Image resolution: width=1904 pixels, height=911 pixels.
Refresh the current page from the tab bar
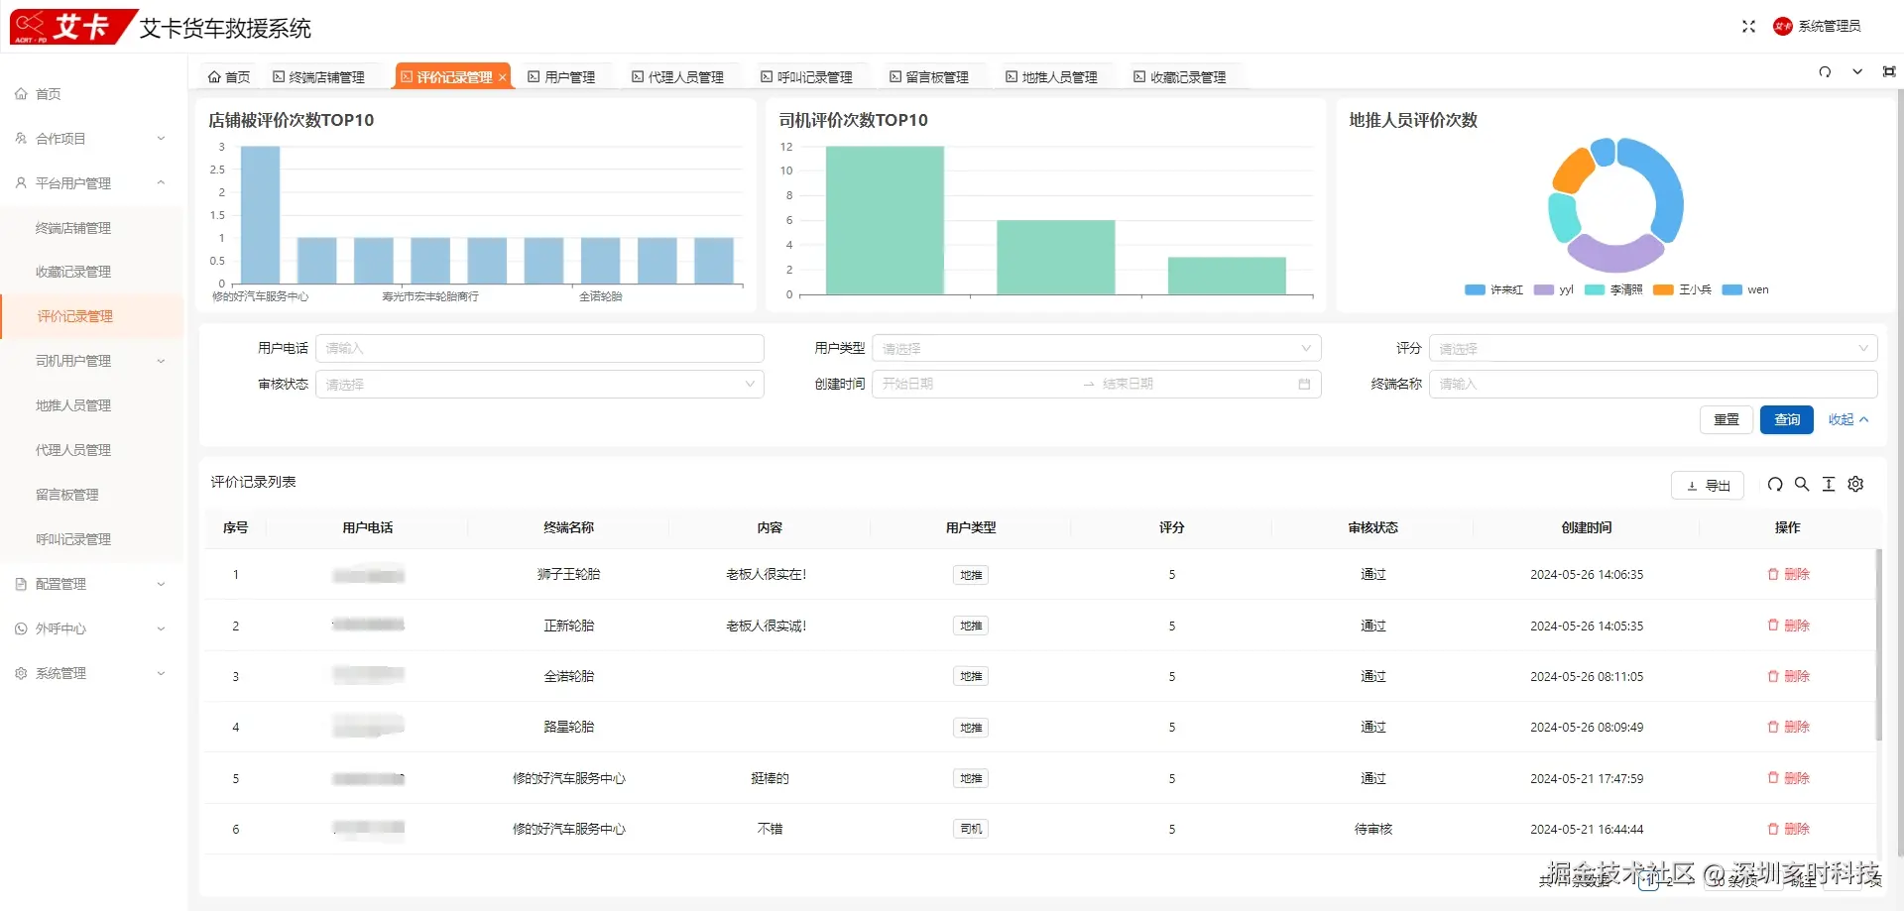pos(1825,71)
